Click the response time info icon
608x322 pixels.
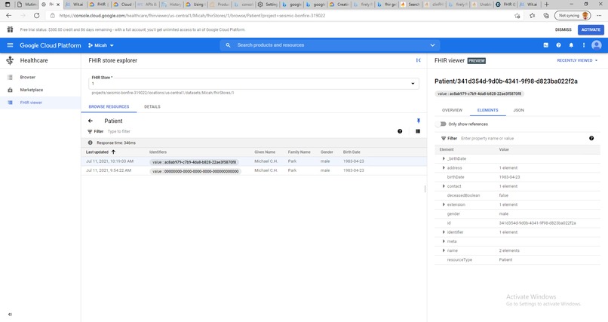click(x=91, y=143)
